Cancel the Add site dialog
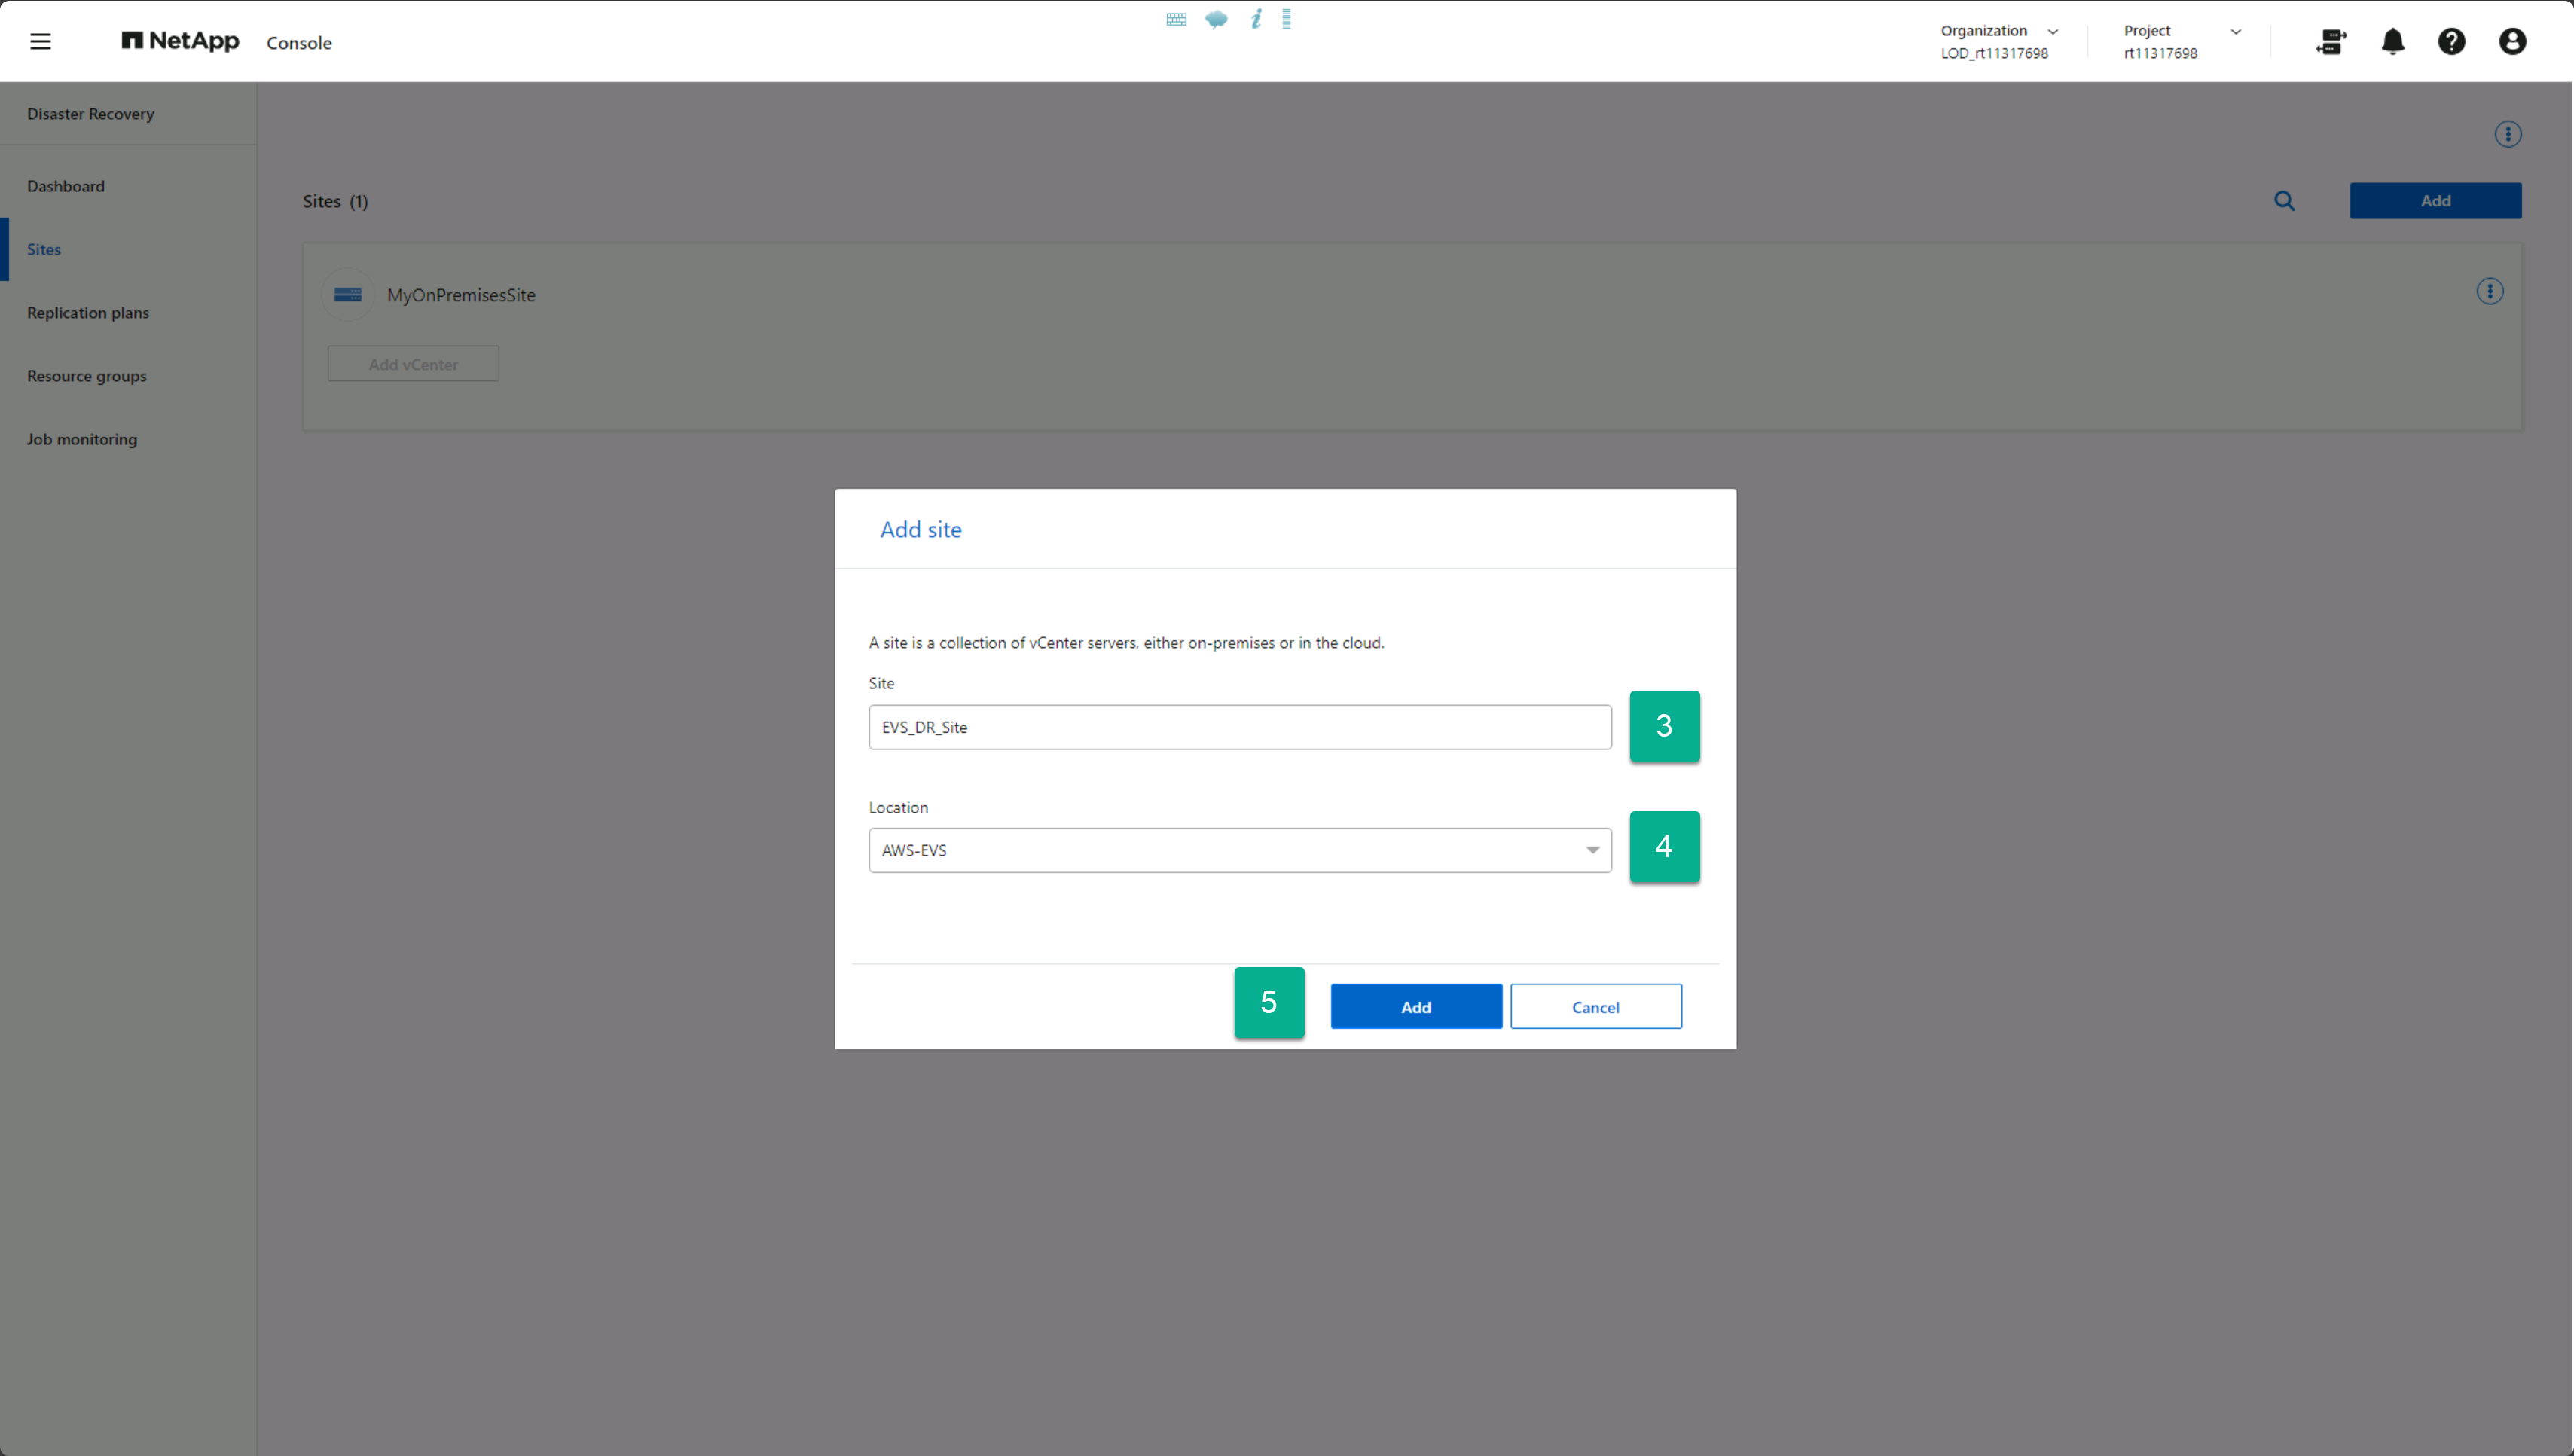Image resolution: width=2574 pixels, height=1456 pixels. [1595, 1006]
